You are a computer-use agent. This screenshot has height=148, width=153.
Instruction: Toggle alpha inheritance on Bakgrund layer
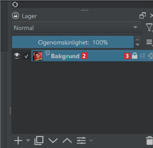[143, 56]
